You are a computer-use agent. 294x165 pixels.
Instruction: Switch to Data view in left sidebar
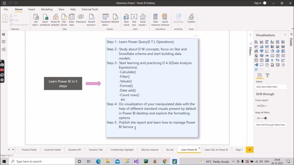click(4, 42)
